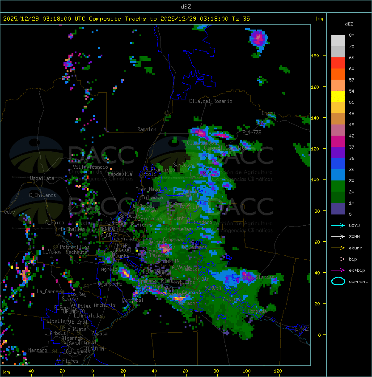
Task: Click the yellow-core storm cell near Agrelo
Action: (x=125, y=273)
